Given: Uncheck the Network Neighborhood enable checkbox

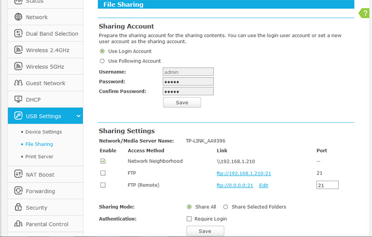Looking at the screenshot, I should click(103, 161).
